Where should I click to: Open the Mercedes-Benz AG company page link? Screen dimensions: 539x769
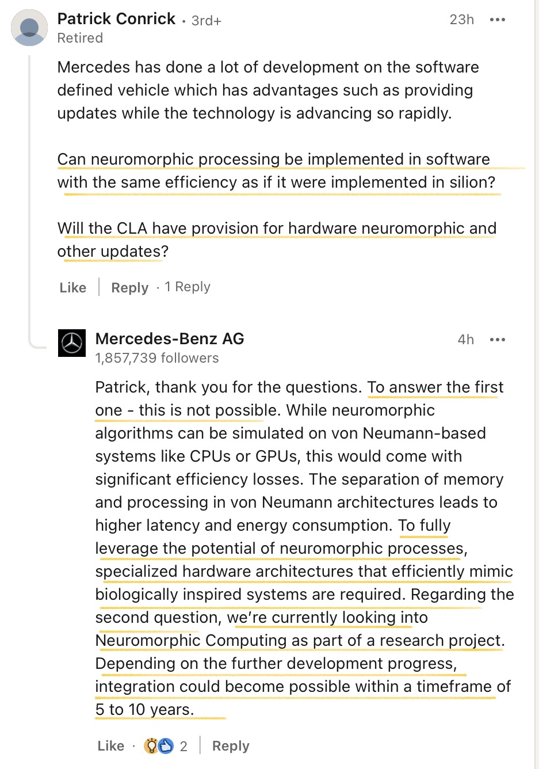click(x=170, y=338)
